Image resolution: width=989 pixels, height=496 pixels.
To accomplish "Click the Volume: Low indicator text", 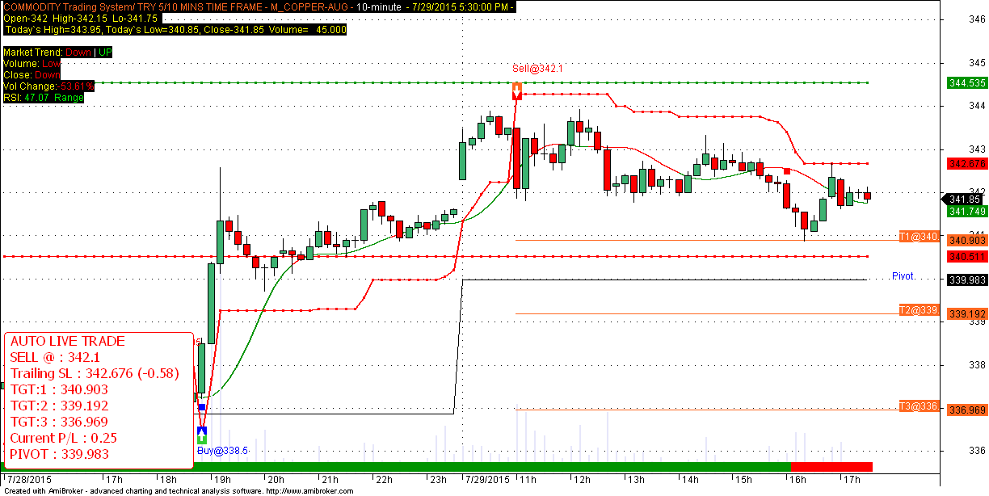I will click(x=32, y=63).
